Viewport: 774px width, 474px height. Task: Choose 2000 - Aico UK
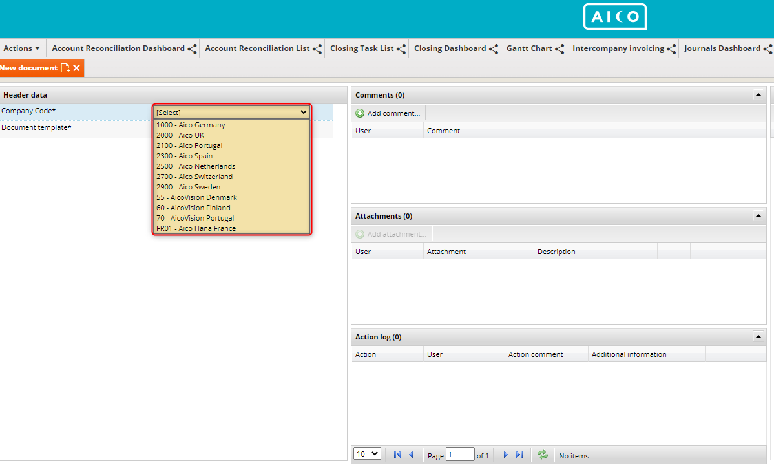click(231, 135)
